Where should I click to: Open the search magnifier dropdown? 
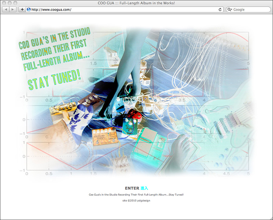point(230,10)
